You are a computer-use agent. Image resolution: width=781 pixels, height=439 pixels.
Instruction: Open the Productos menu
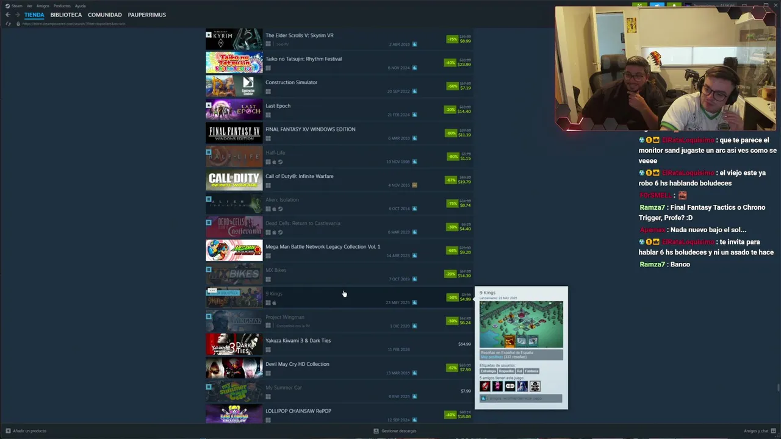click(62, 5)
